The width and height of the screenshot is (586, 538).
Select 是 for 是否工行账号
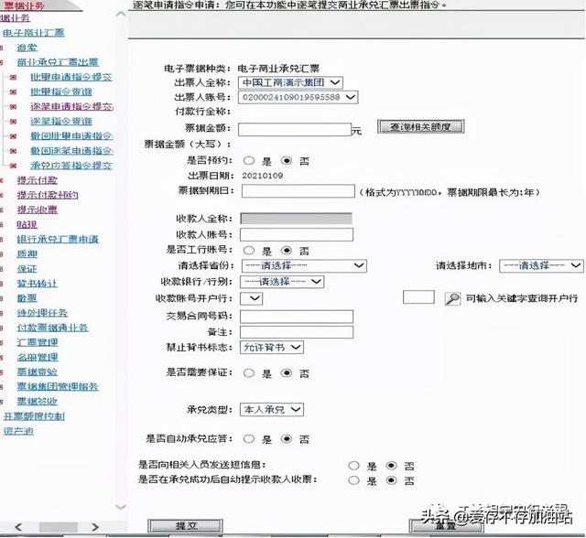tap(248, 250)
